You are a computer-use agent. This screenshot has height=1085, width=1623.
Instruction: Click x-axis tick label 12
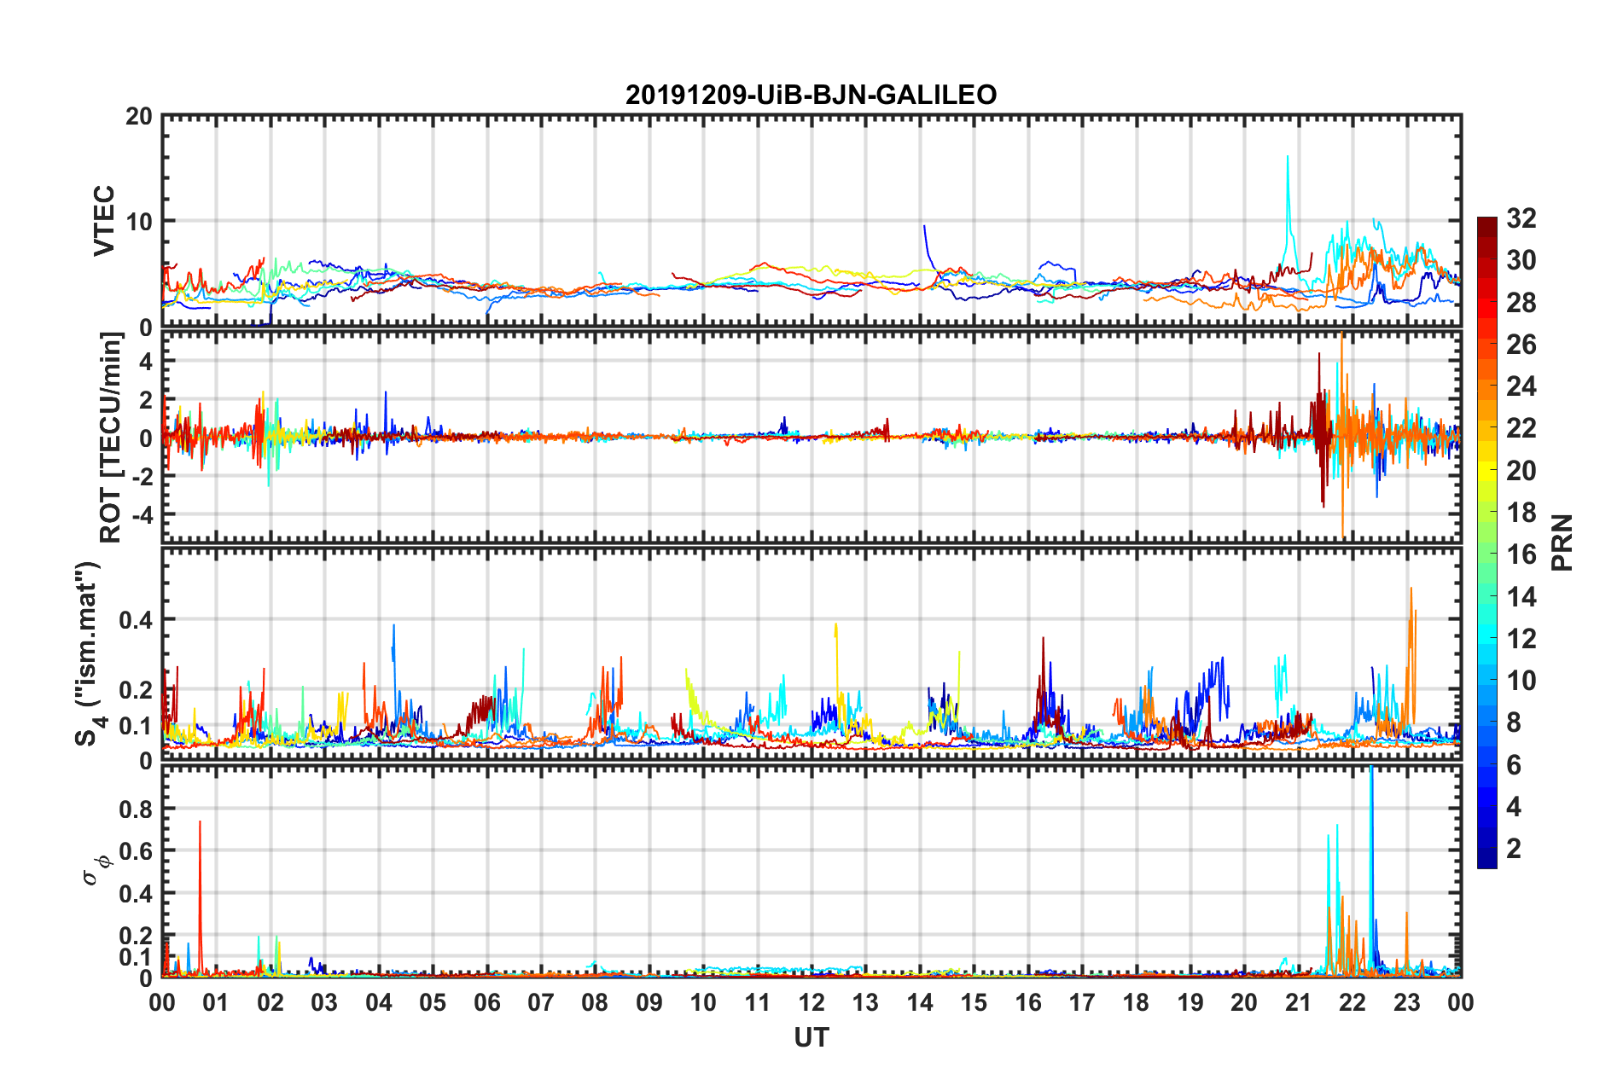(811, 1002)
